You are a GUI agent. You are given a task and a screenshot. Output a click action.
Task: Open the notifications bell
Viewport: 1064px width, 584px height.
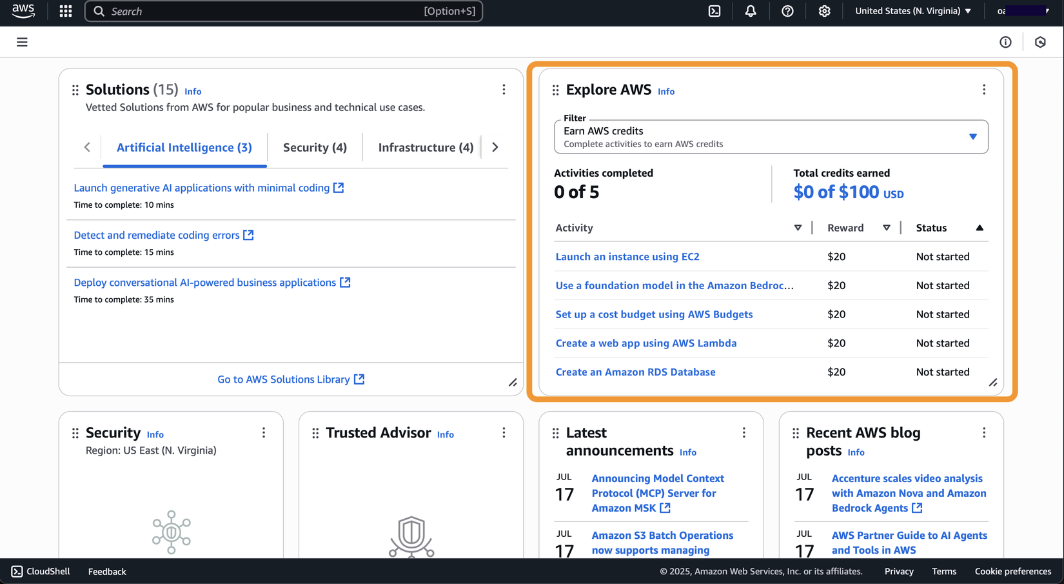pos(750,11)
